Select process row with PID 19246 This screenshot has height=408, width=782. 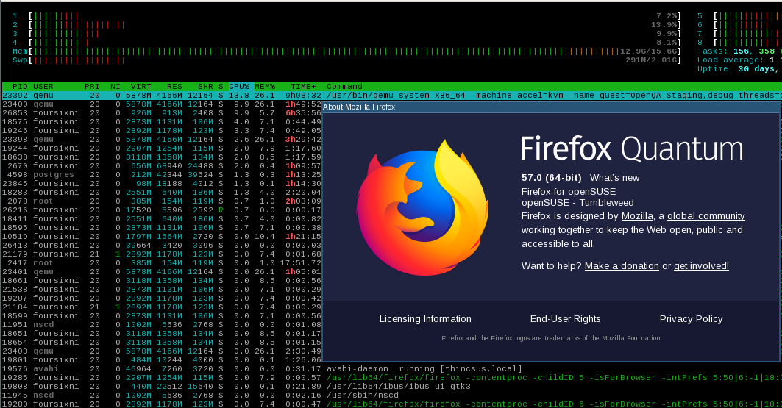[162, 131]
